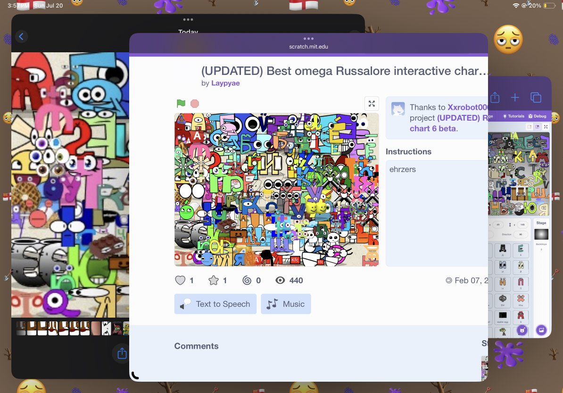Switch the editor to large stage layout

[537, 127]
